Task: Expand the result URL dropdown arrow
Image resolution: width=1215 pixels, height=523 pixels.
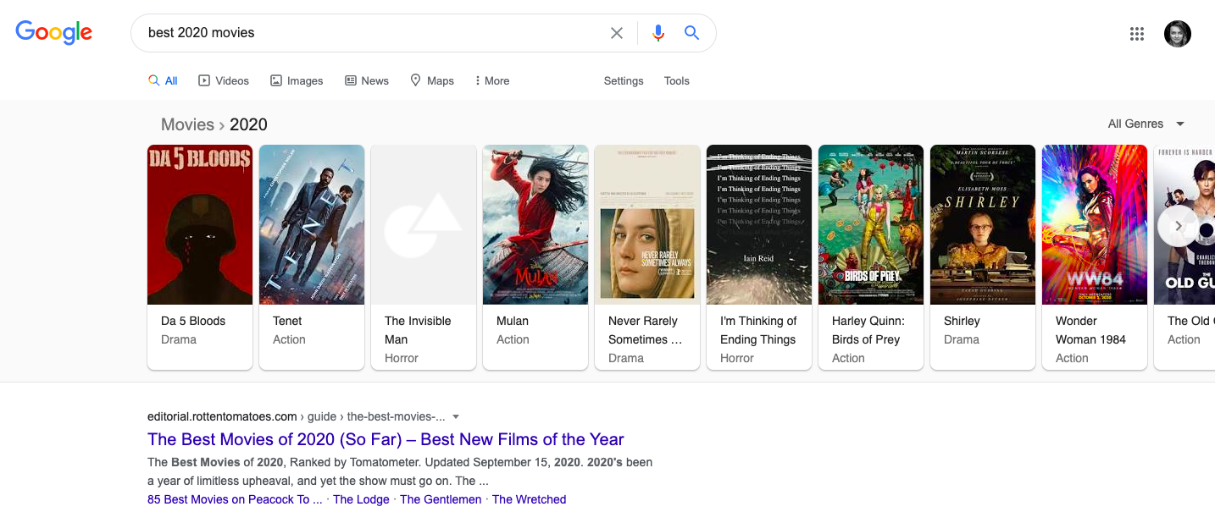Action: (456, 417)
